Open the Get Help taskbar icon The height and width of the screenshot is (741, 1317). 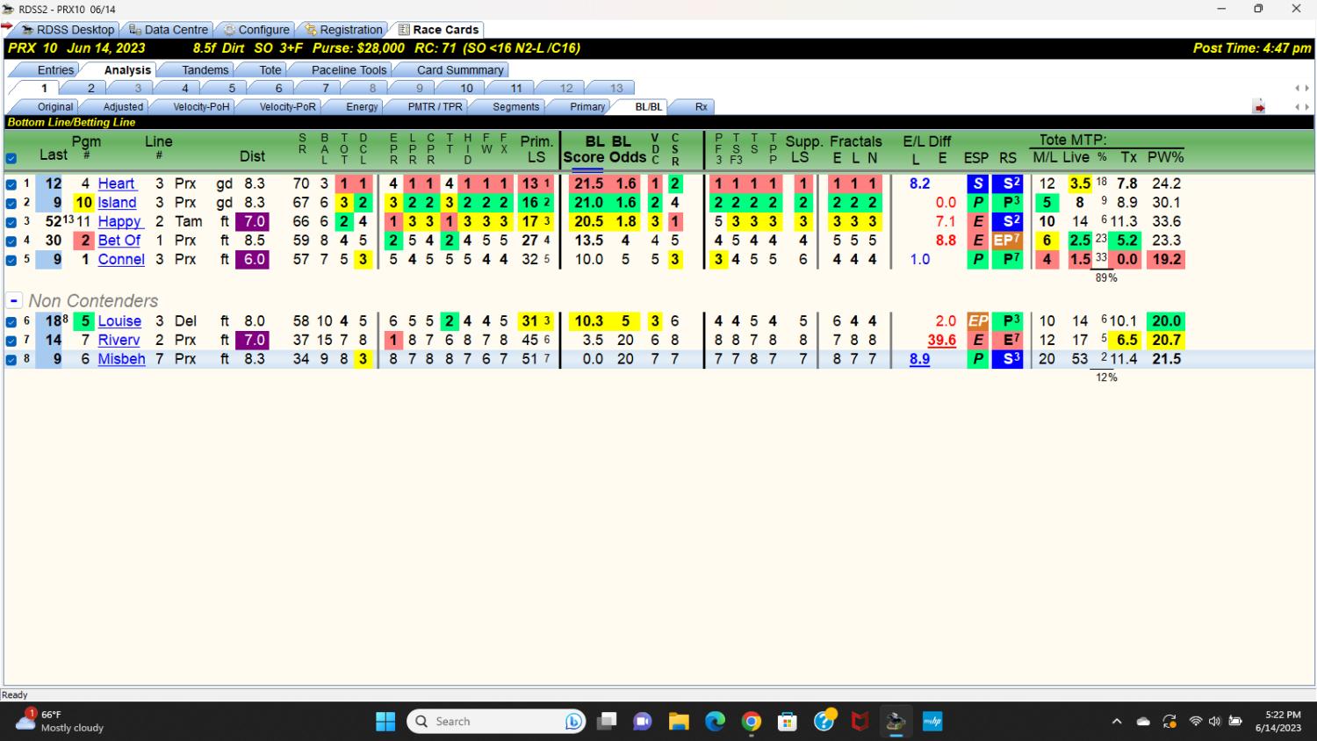(x=824, y=721)
